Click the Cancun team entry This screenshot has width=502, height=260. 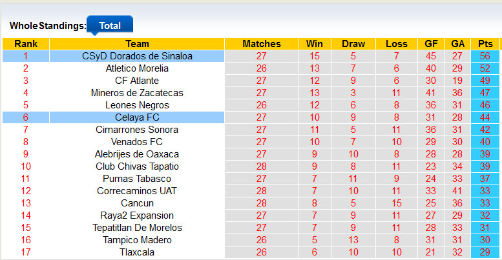[137, 203]
